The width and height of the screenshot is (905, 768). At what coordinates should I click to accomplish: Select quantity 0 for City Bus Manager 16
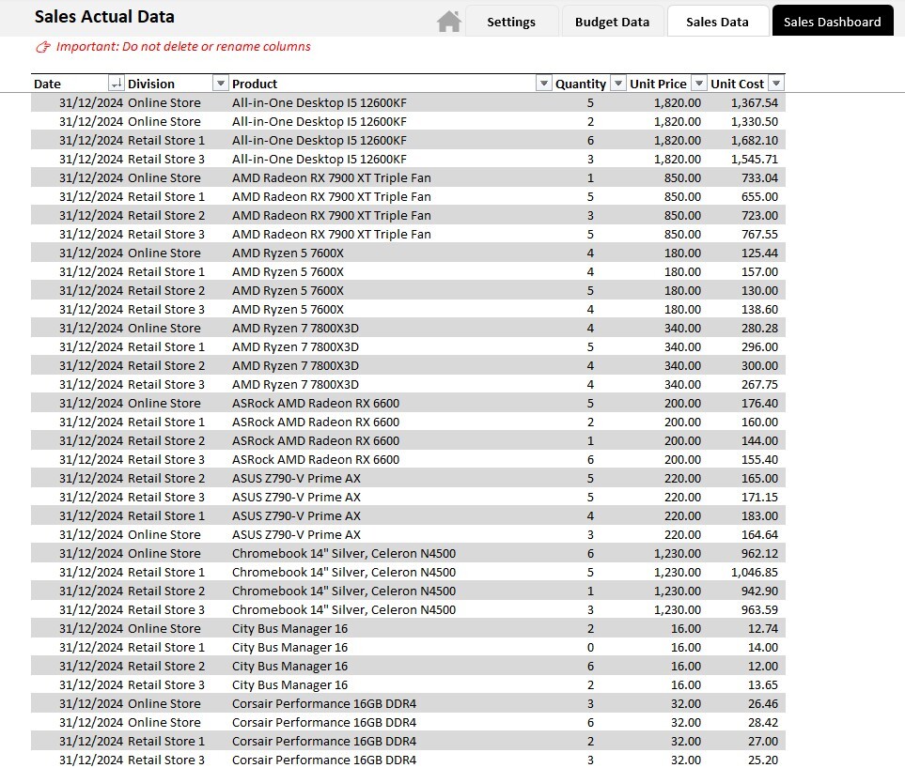pos(590,648)
